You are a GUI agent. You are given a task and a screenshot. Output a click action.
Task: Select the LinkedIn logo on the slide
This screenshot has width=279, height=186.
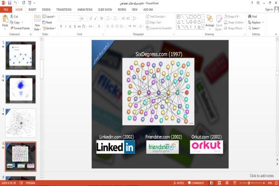click(116, 147)
